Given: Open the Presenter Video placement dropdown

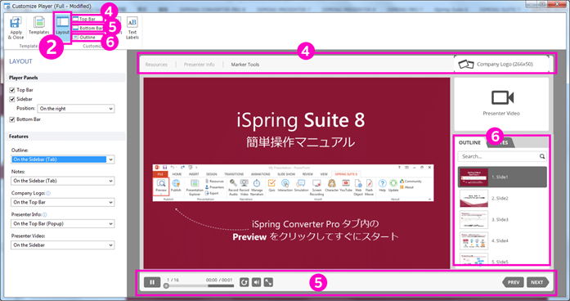Looking at the screenshot, I should [x=62, y=245].
